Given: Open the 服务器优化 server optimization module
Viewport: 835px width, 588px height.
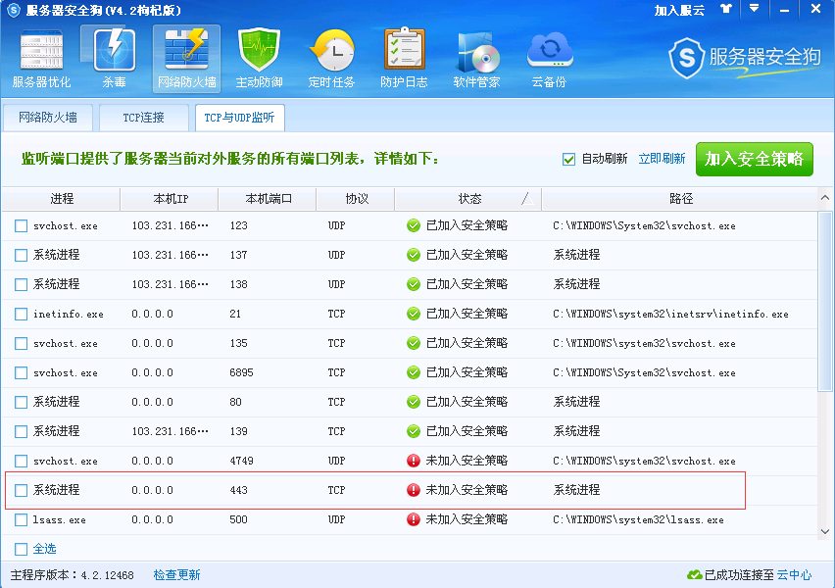Looking at the screenshot, I should (x=41, y=59).
